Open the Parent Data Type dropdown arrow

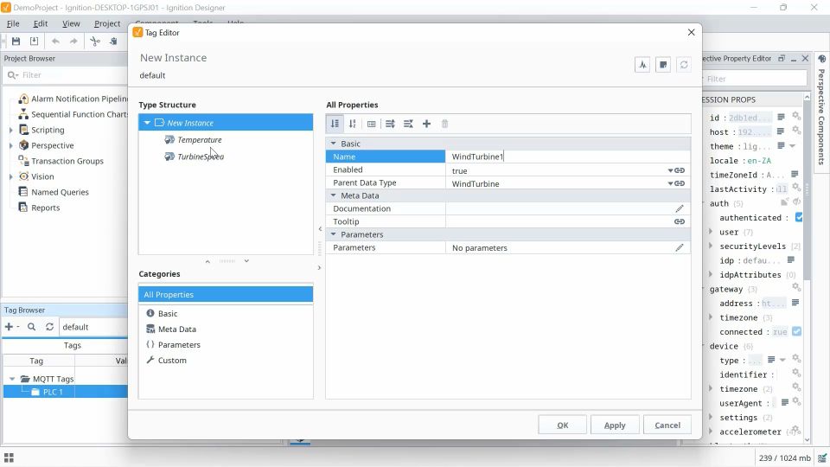(670, 183)
